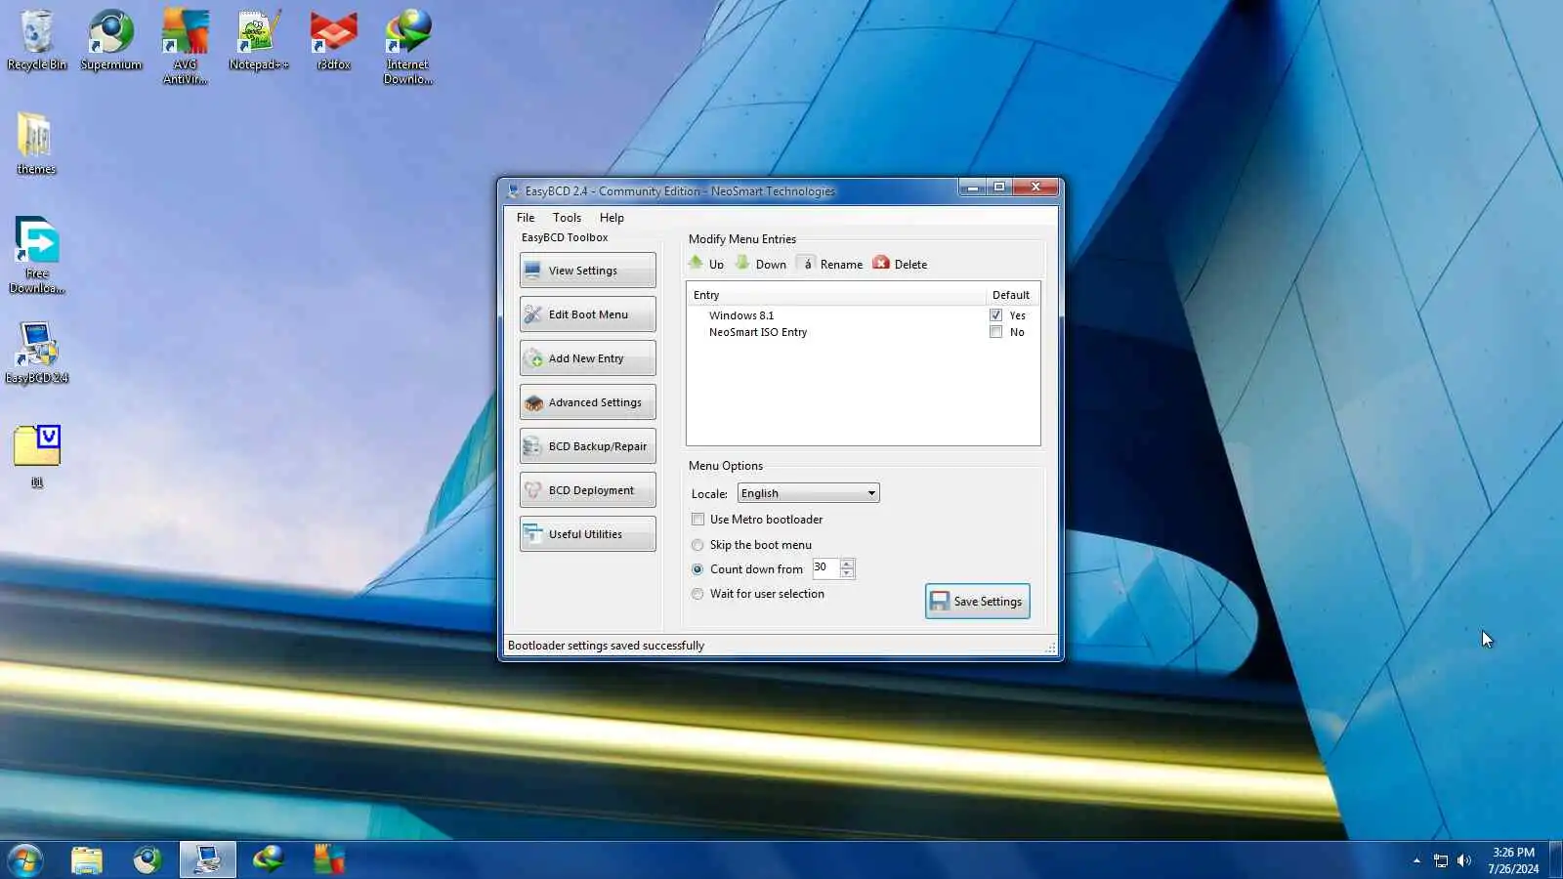The height and width of the screenshot is (879, 1563).
Task: Select the themes folder on desktop
Action: [x=36, y=144]
